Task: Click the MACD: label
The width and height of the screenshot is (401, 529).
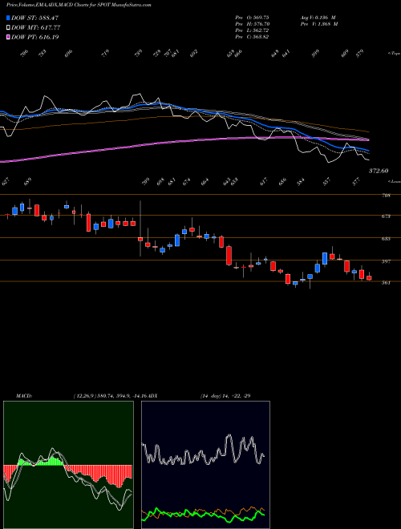Action: click(24, 396)
